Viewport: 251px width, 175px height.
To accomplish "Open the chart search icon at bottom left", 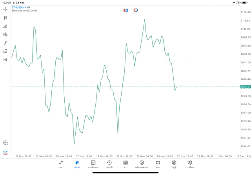I will [x=5, y=143].
